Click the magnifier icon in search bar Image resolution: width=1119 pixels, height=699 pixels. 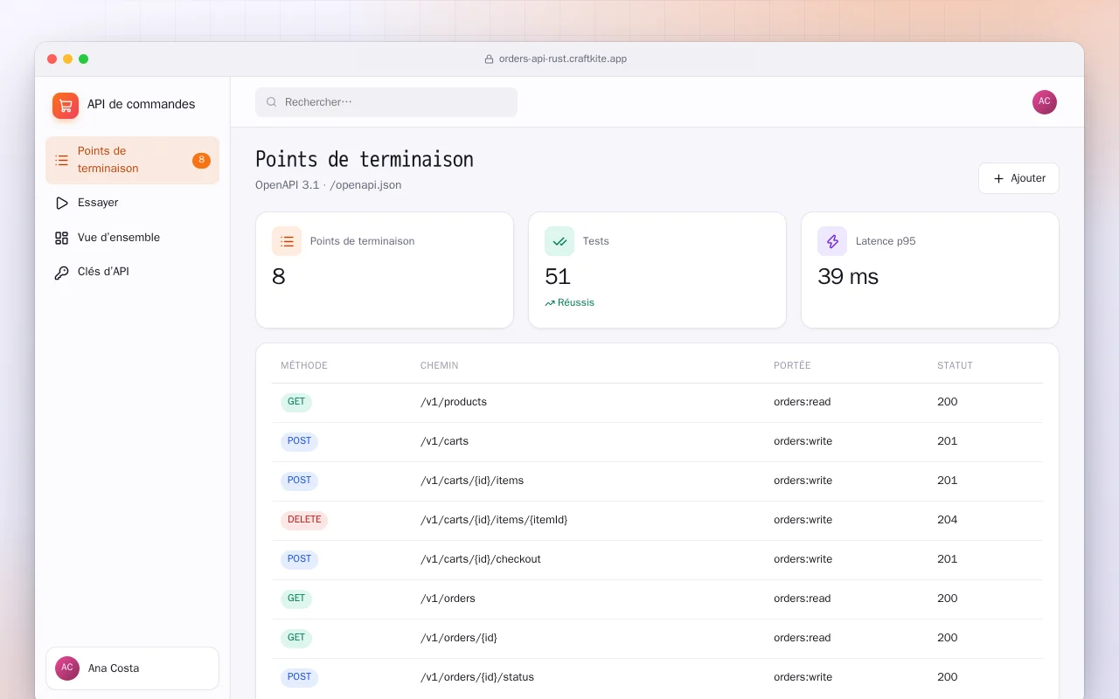point(272,102)
